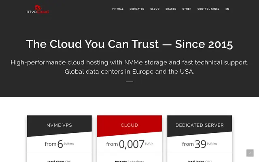Open the Virtual menu
259x162 pixels.
[118, 9]
